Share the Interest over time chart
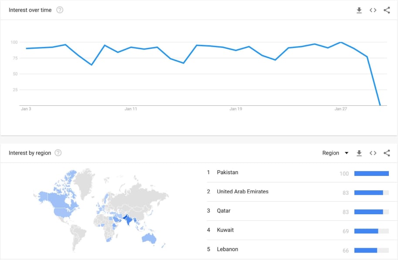Image resolution: width=398 pixels, height=260 pixels. point(387,10)
